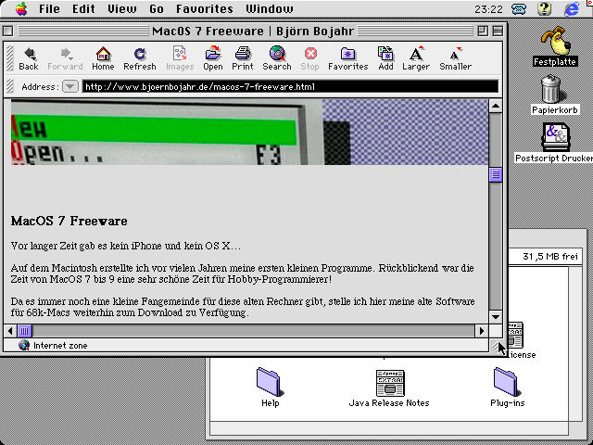593x445 pixels.
Task: Click the '31,5 MB frei' status text
Action: tap(550, 257)
